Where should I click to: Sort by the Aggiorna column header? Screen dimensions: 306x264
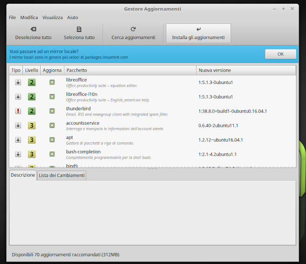pos(52,70)
